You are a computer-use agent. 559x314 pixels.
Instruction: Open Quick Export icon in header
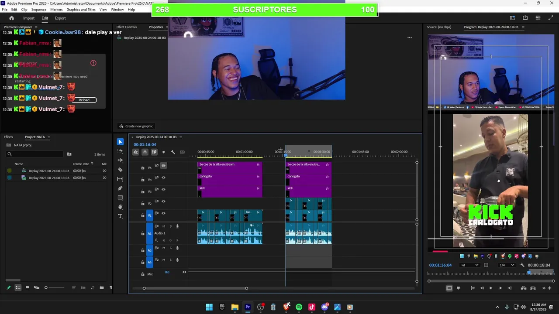point(525,18)
